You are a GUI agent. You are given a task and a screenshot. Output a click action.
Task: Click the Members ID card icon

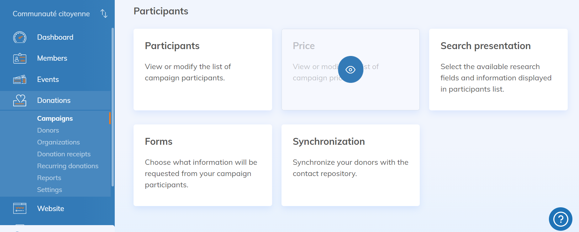tap(20, 58)
